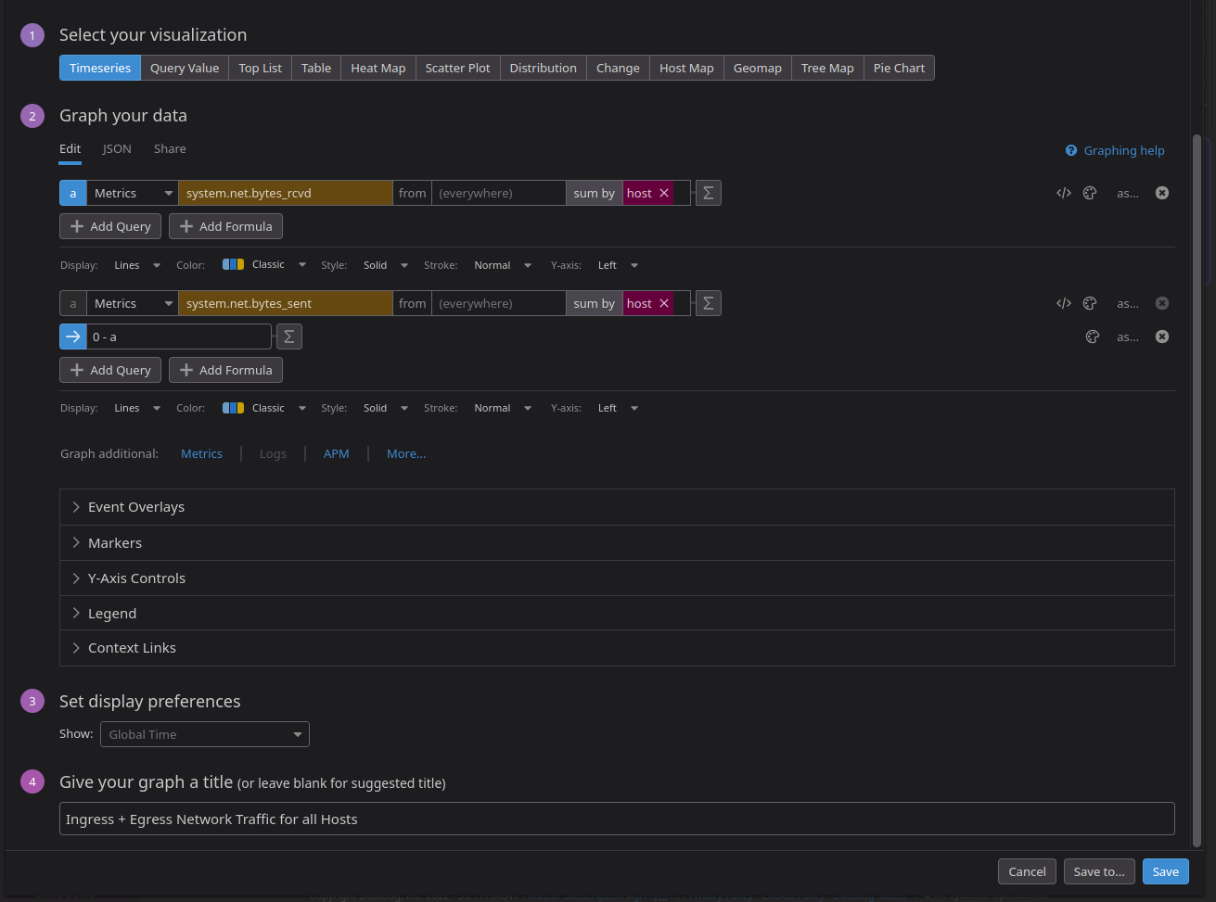
Task: Expand the Y-Axis Controls section
Action: click(x=136, y=578)
